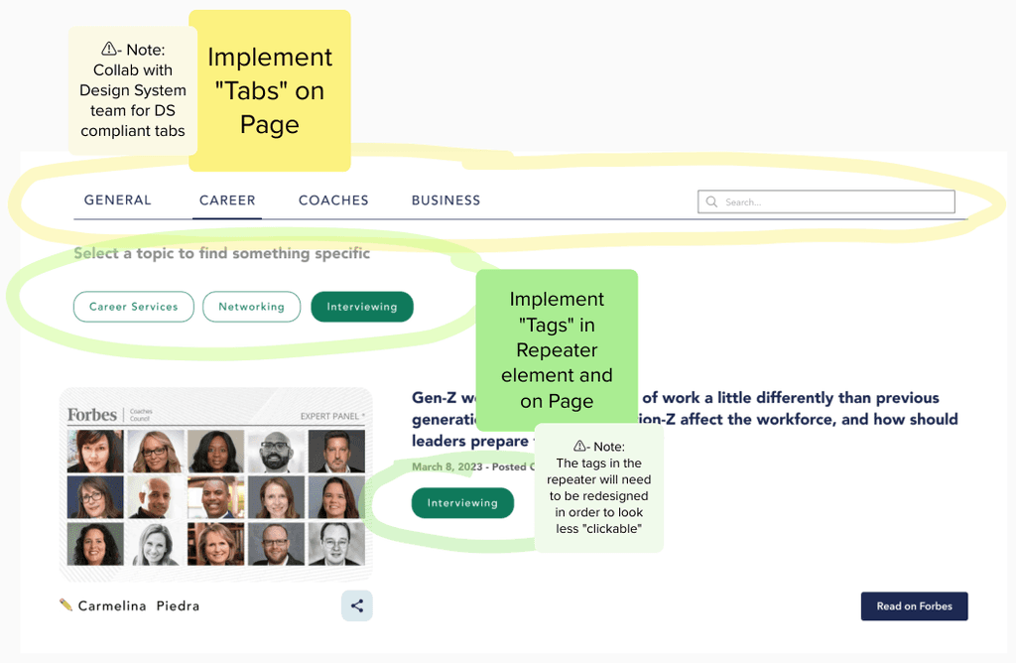Expand the note about less clickable tags
Screen dimensions: 1016x663
[x=599, y=488]
